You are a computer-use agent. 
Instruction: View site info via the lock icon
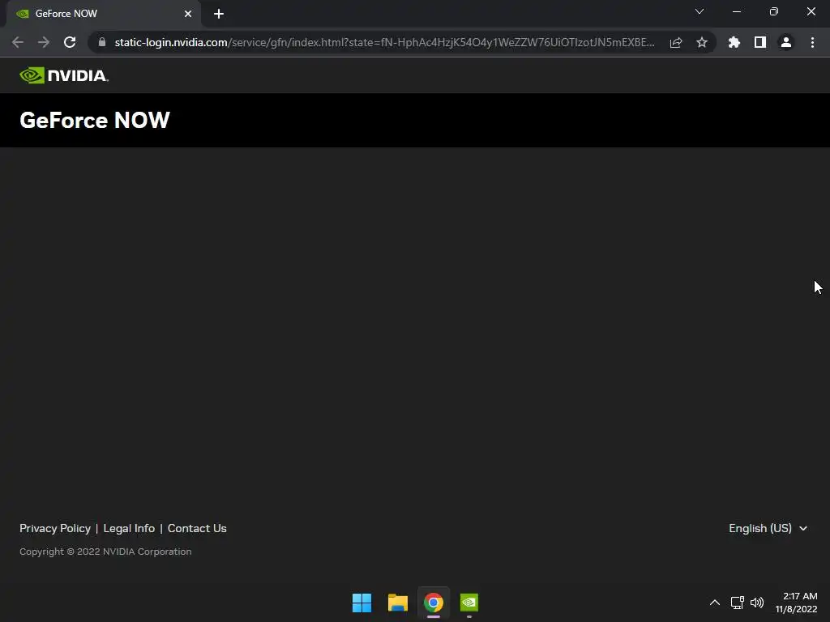coord(102,42)
